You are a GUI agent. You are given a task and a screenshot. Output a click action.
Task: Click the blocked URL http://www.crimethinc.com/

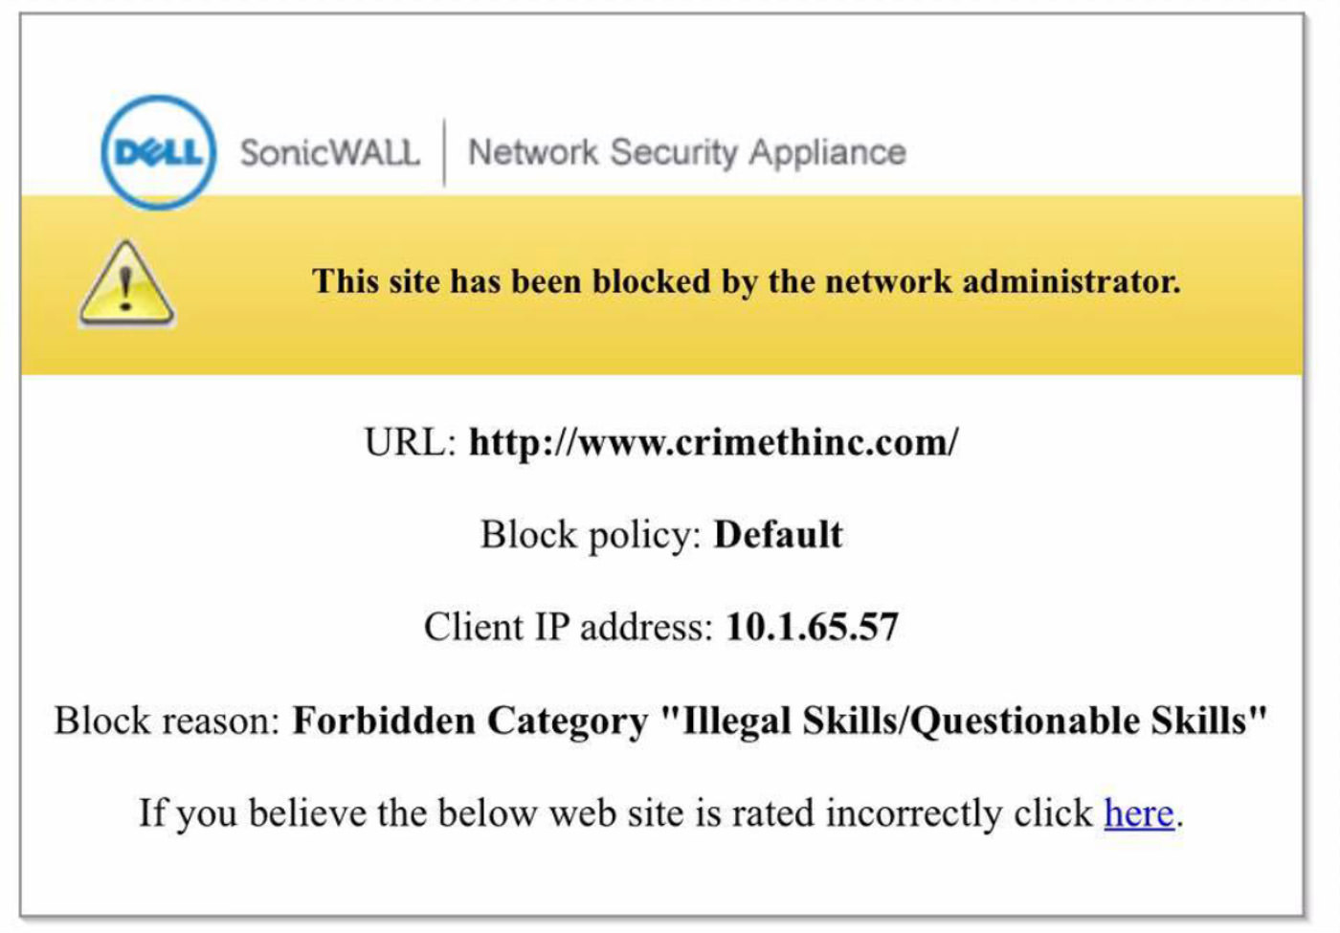[x=713, y=442]
